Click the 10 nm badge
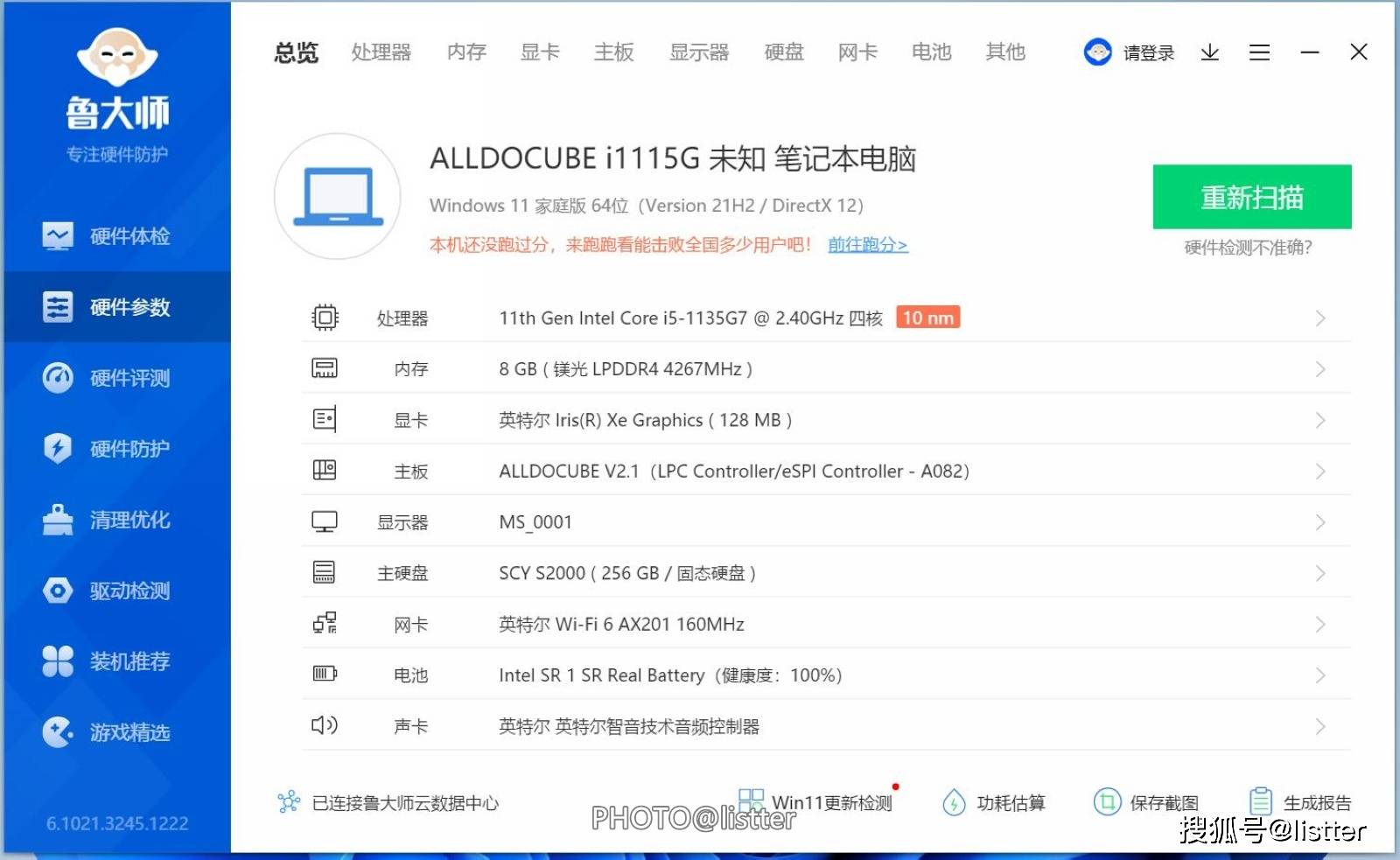Viewport: 1400px width, 860px height. [x=928, y=318]
